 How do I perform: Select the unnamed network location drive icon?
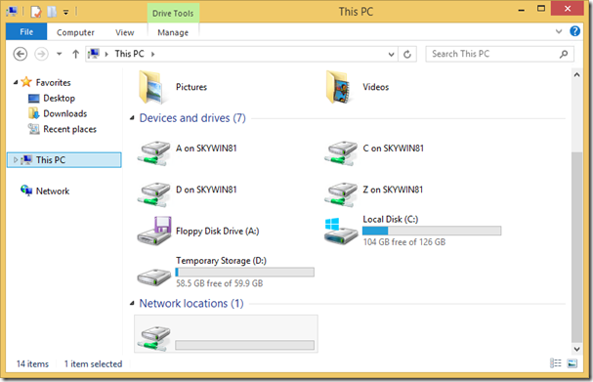[154, 338]
